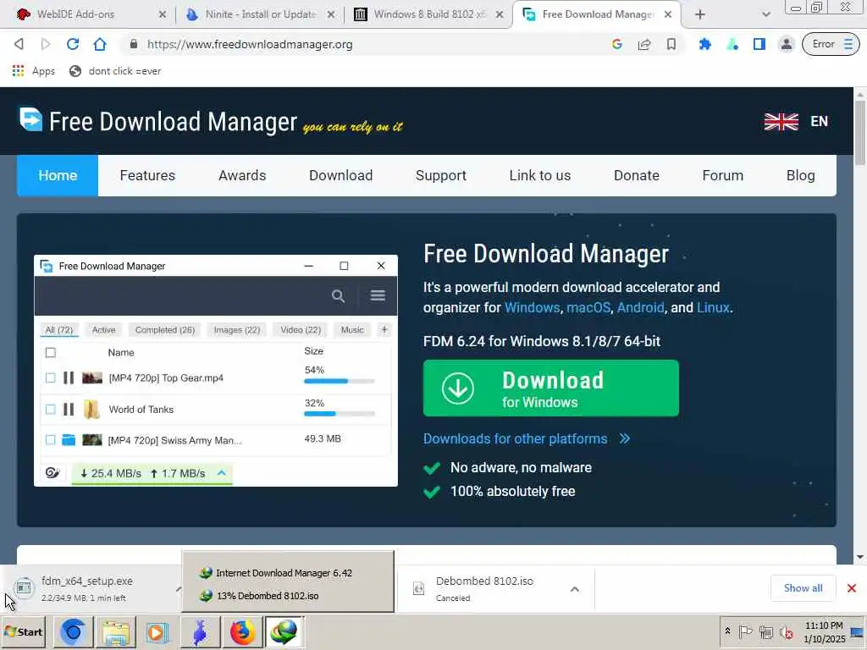The width and height of the screenshot is (867, 650).
Task: Select the Completed (26) filter in FDM preview
Action: pyautogui.click(x=165, y=330)
